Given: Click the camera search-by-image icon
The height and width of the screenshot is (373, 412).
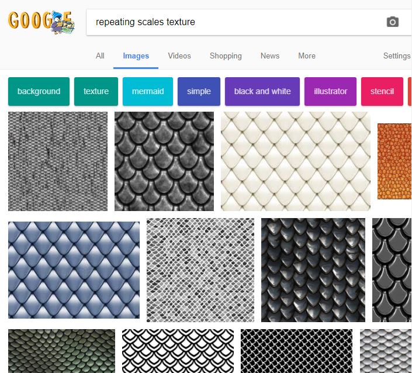Looking at the screenshot, I should (392, 22).
